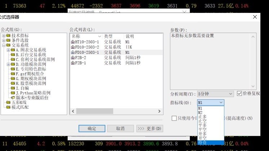This screenshot has width=269, height=151.
Task: Select the 模式匹配 tree label
Action: coord(20,107)
